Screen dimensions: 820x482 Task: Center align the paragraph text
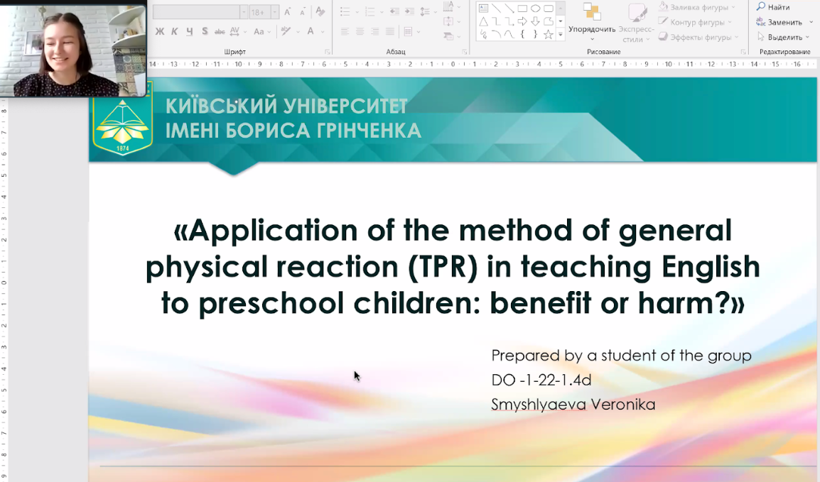[360, 31]
